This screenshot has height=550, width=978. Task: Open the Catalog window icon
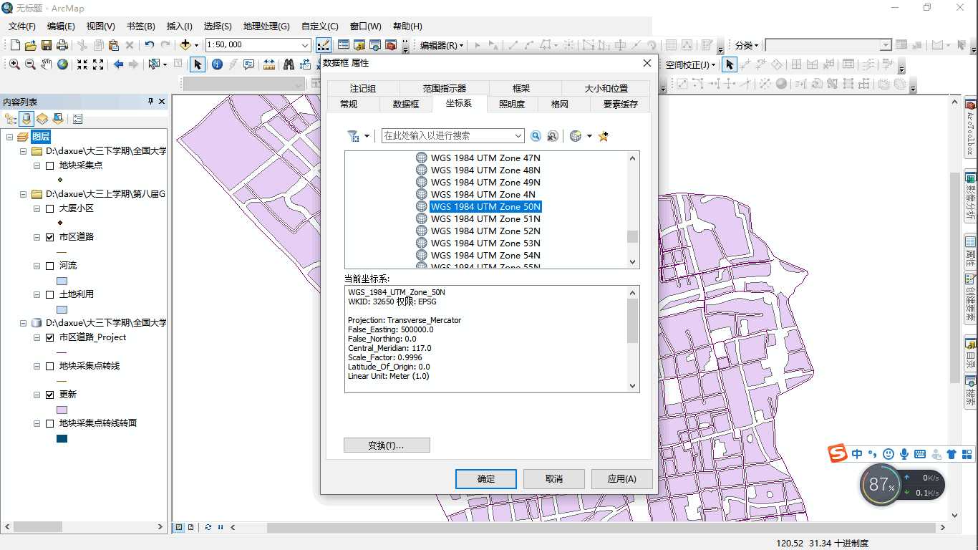click(x=359, y=45)
